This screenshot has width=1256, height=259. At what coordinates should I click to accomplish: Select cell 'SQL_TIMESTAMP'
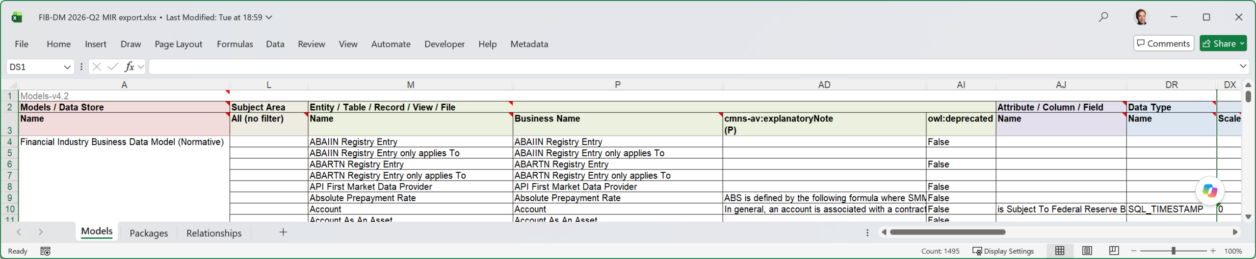(1172, 209)
